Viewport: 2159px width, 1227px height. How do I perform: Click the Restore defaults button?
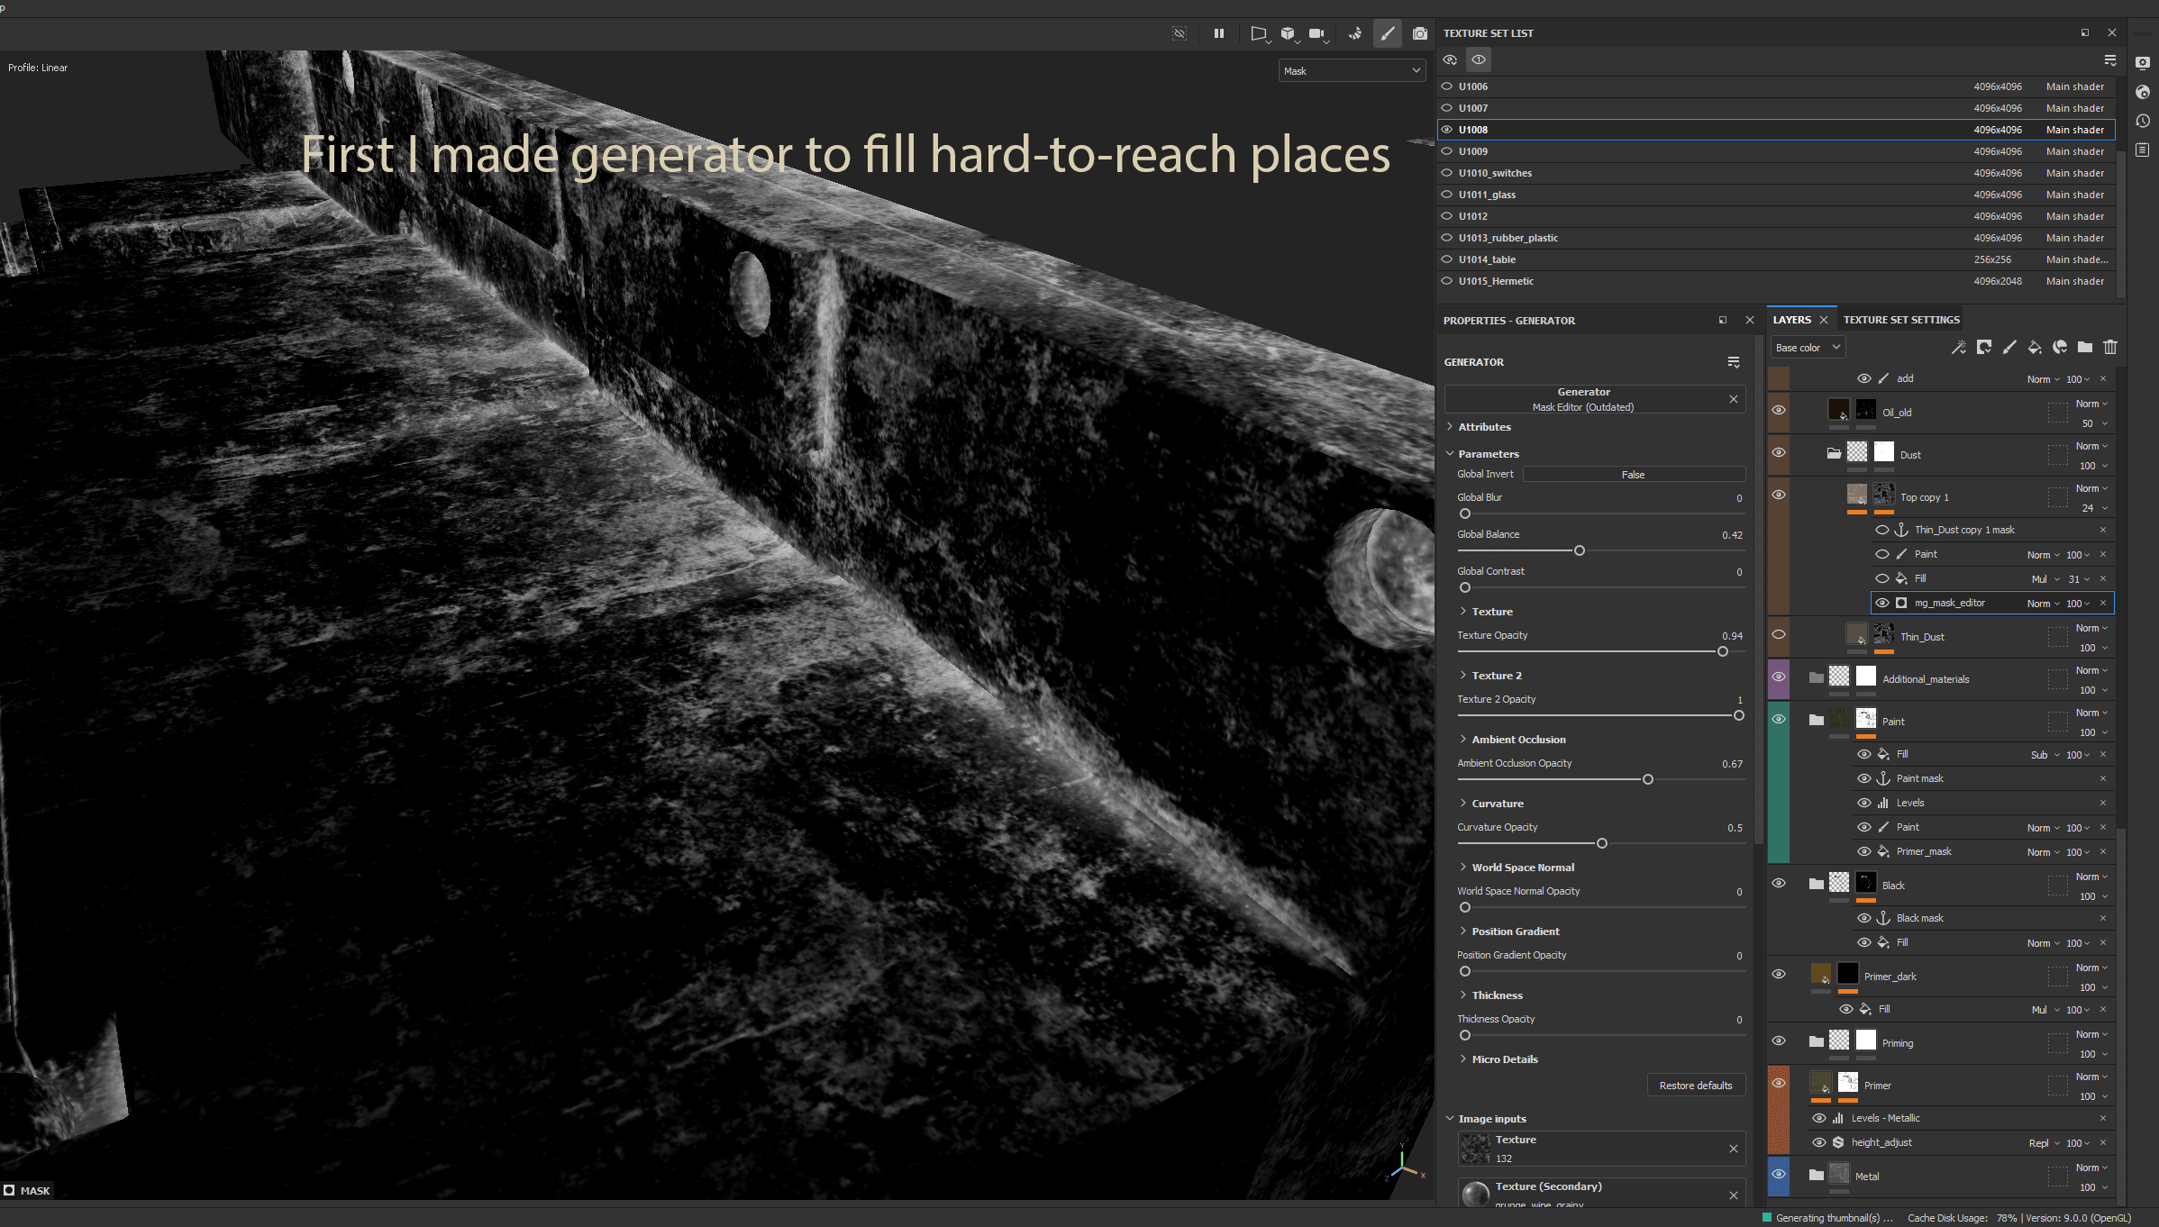[1695, 1086]
